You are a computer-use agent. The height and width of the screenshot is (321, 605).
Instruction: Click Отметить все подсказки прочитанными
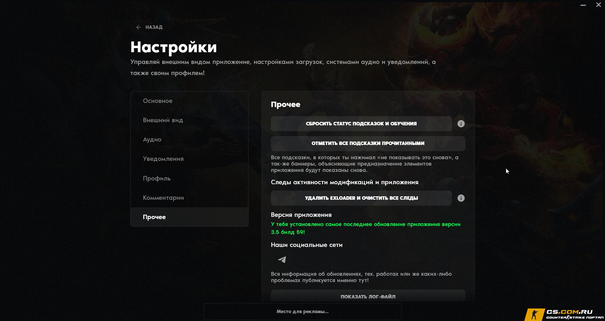click(368, 143)
